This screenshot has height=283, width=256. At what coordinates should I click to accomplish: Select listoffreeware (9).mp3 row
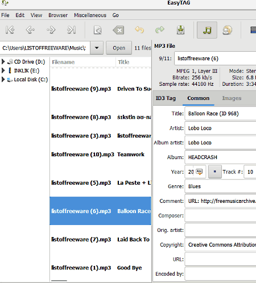tap(101, 89)
